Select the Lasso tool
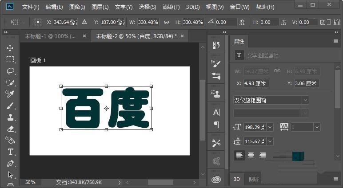343x188 pixels. point(10,71)
